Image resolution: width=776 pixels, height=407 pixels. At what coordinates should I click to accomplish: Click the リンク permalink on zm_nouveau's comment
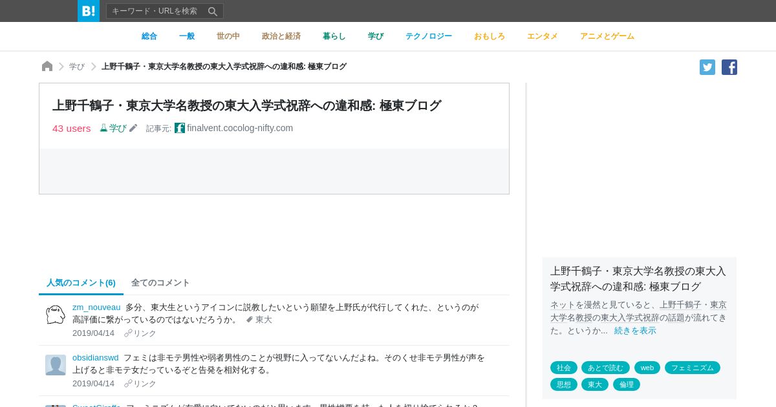(140, 333)
